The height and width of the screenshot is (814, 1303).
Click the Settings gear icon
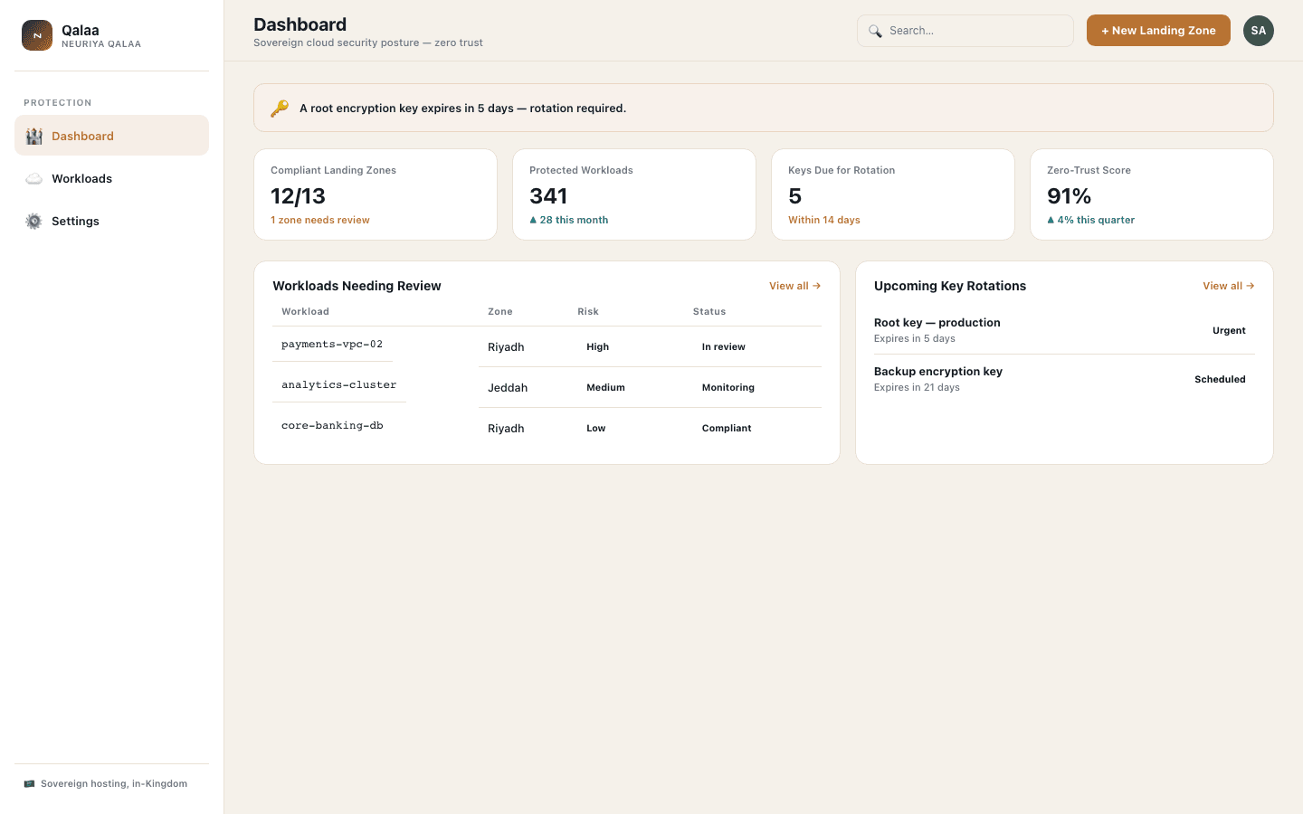click(x=34, y=221)
